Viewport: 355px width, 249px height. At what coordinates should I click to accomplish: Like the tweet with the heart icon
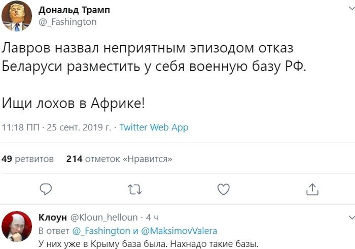[x=223, y=189]
